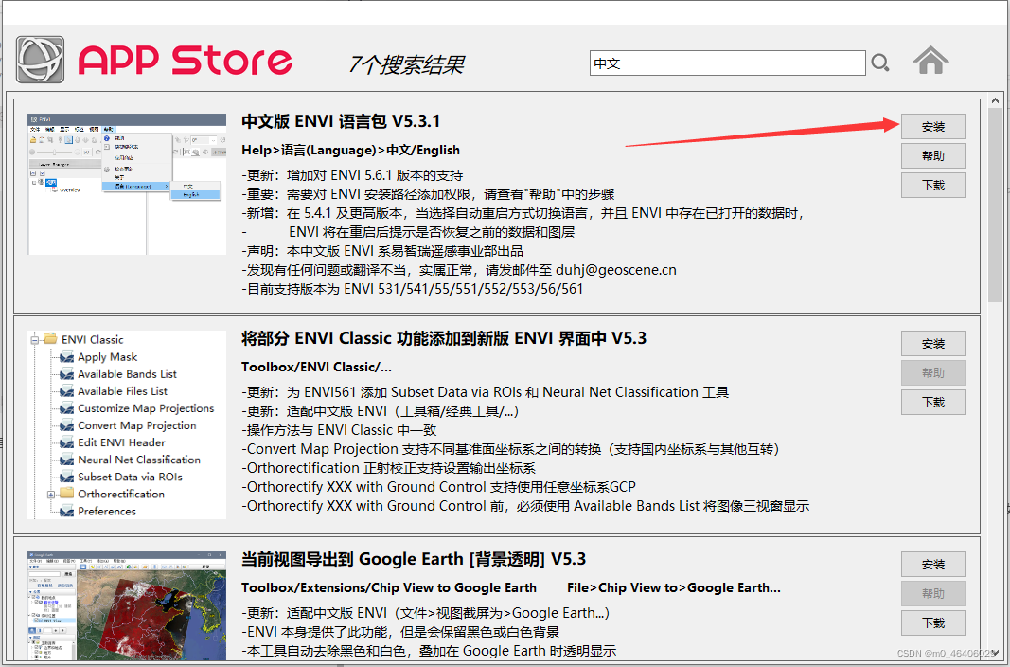Click the Preferences tool icon
1010x667 pixels.
pos(66,511)
